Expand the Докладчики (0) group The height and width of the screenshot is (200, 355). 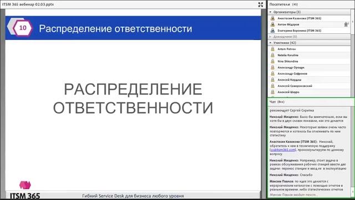click(270, 37)
